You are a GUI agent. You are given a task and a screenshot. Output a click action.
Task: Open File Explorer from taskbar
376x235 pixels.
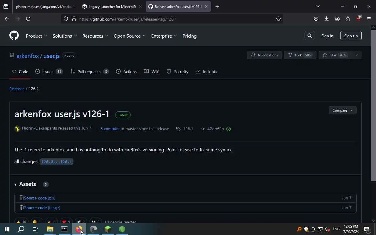pyautogui.click(x=50, y=229)
